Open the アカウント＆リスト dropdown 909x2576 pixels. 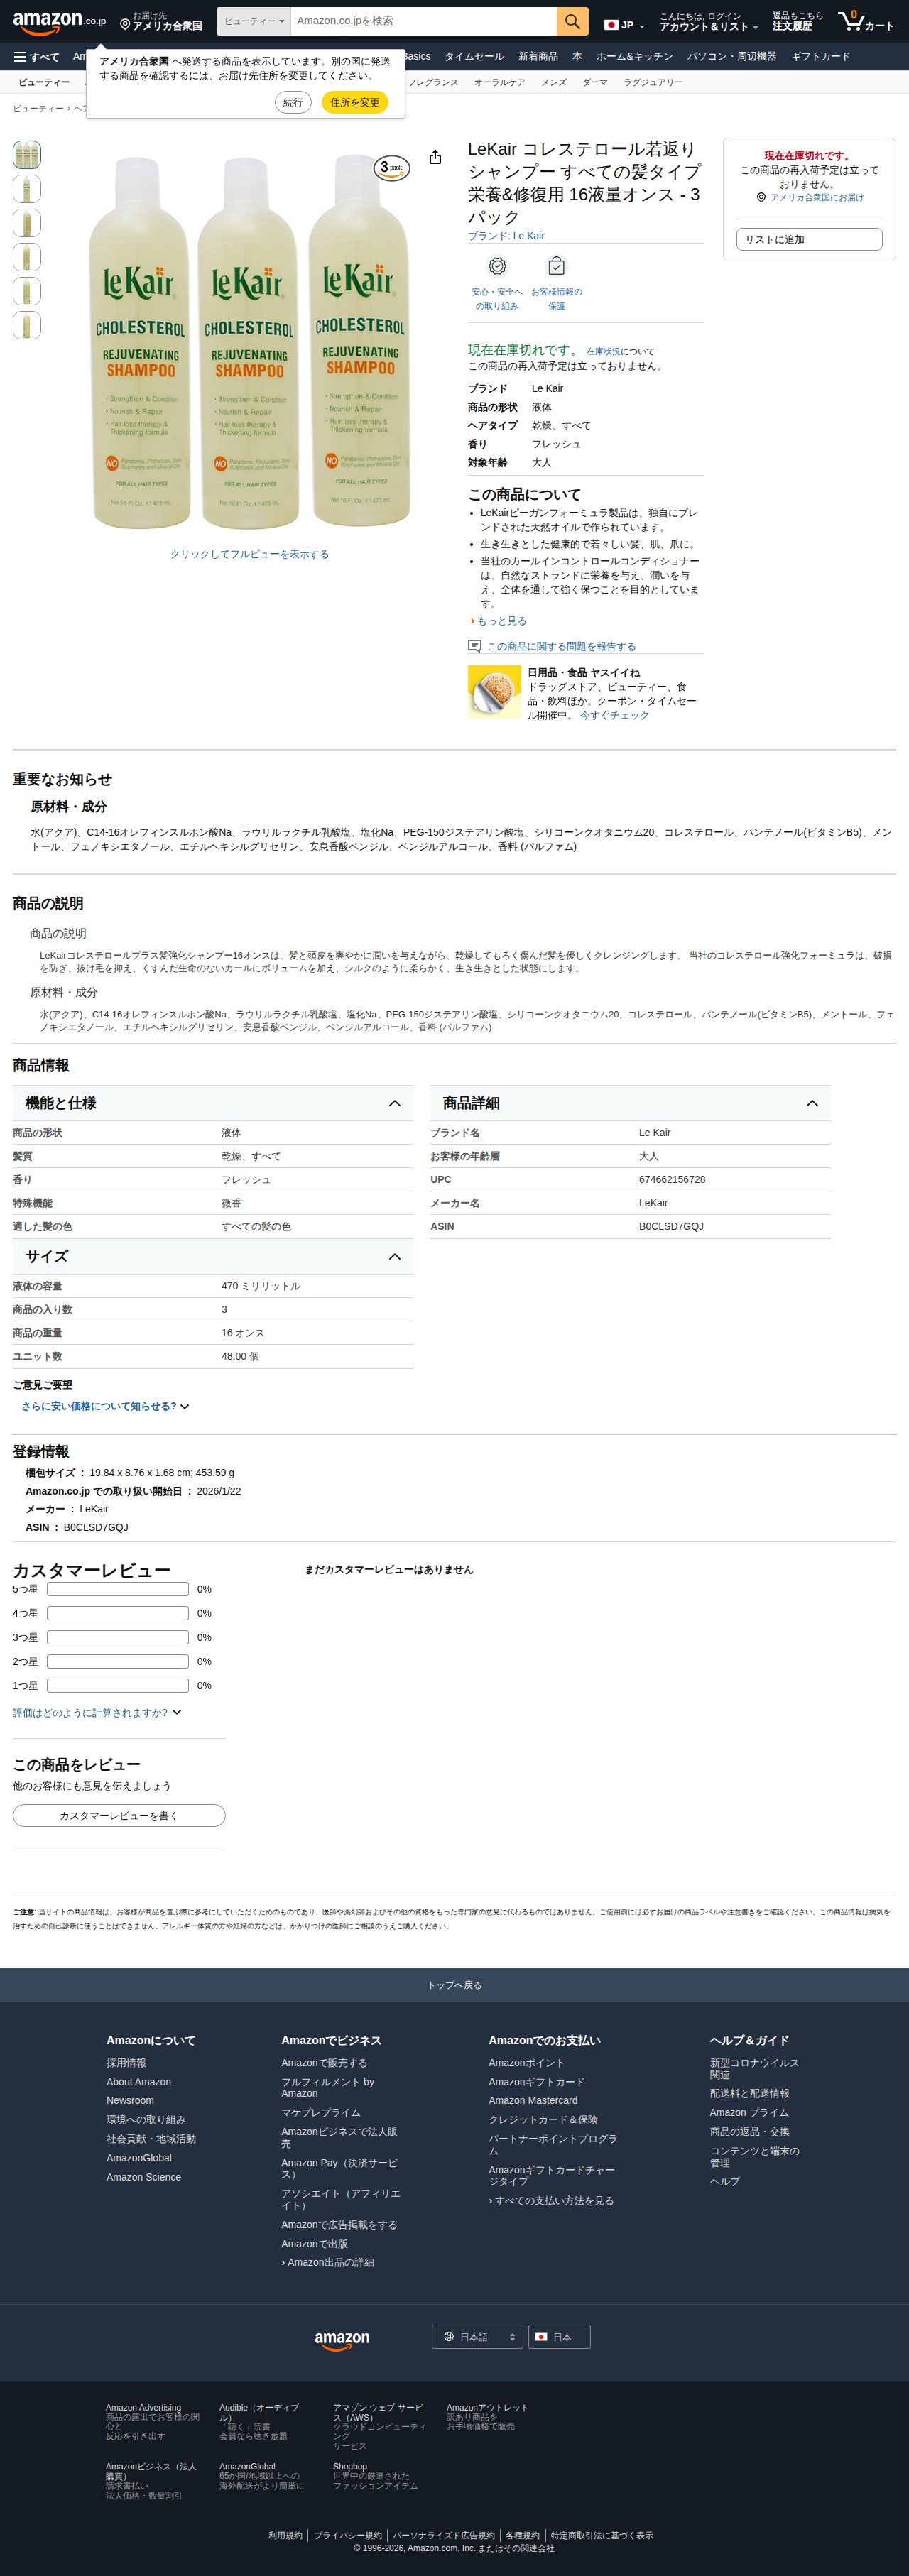(x=708, y=22)
